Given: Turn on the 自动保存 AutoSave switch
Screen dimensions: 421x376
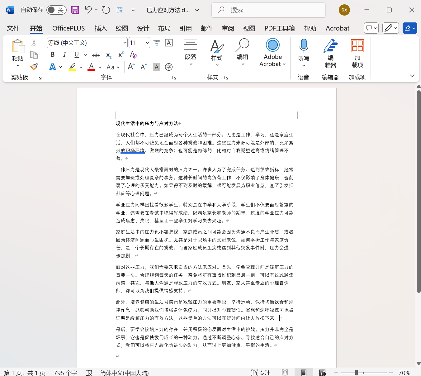Looking at the screenshot, I should [x=56, y=10].
